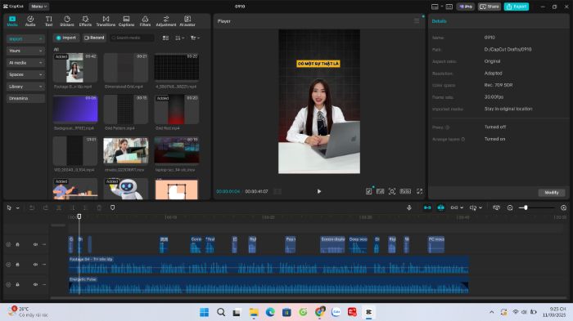573x321 pixels.
Task: Click the player compare quality icon
Action: (x=381, y=191)
